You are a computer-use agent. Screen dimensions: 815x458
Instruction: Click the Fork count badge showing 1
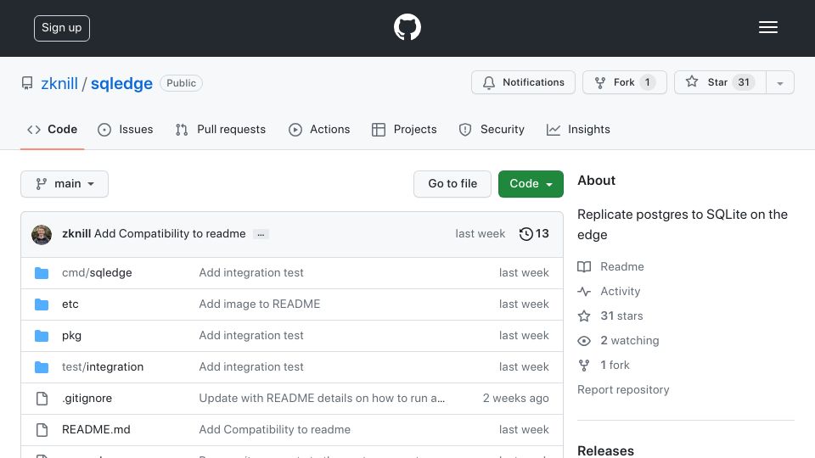[647, 82]
